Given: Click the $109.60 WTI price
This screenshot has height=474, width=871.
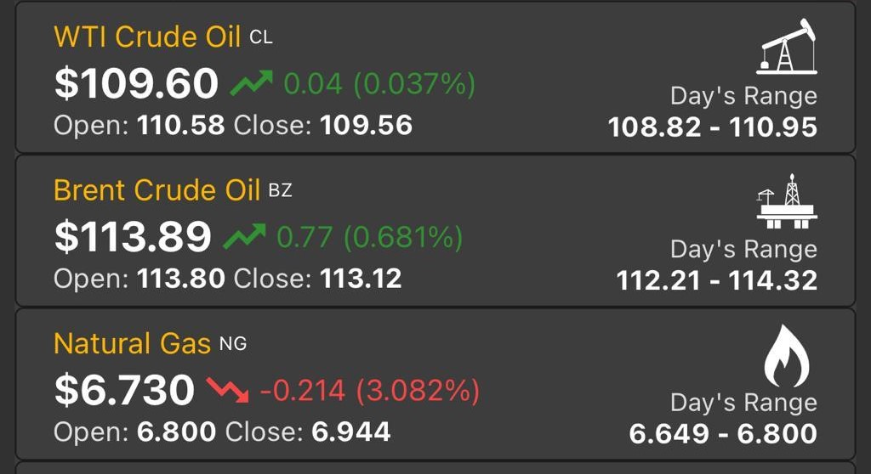Looking at the screenshot, I should [x=137, y=83].
